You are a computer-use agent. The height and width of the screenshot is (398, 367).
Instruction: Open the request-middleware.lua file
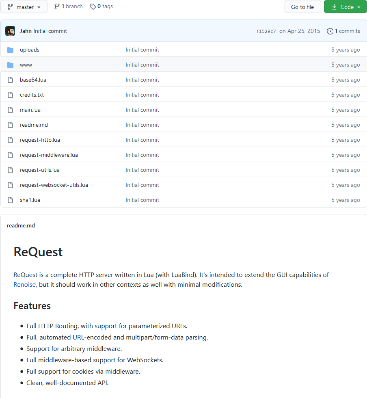pyautogui.click(x=49, y=155)
